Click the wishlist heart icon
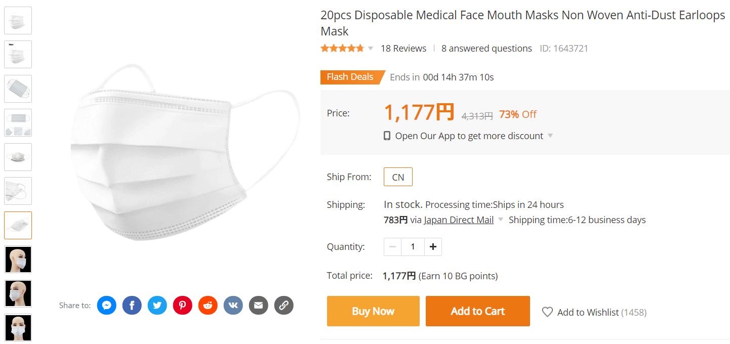730x344 pixels. click(547, 312)
